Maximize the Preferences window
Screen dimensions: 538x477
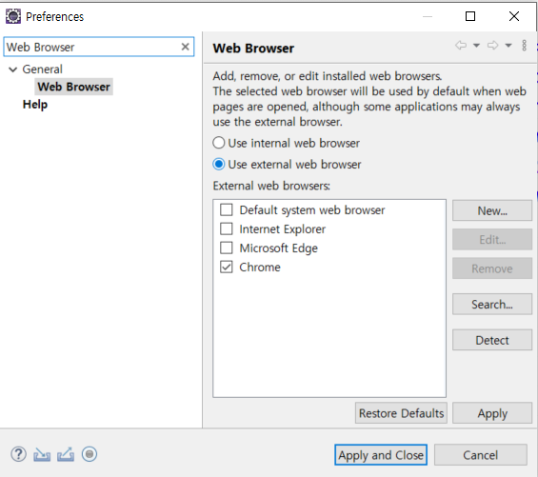point(470,16)
